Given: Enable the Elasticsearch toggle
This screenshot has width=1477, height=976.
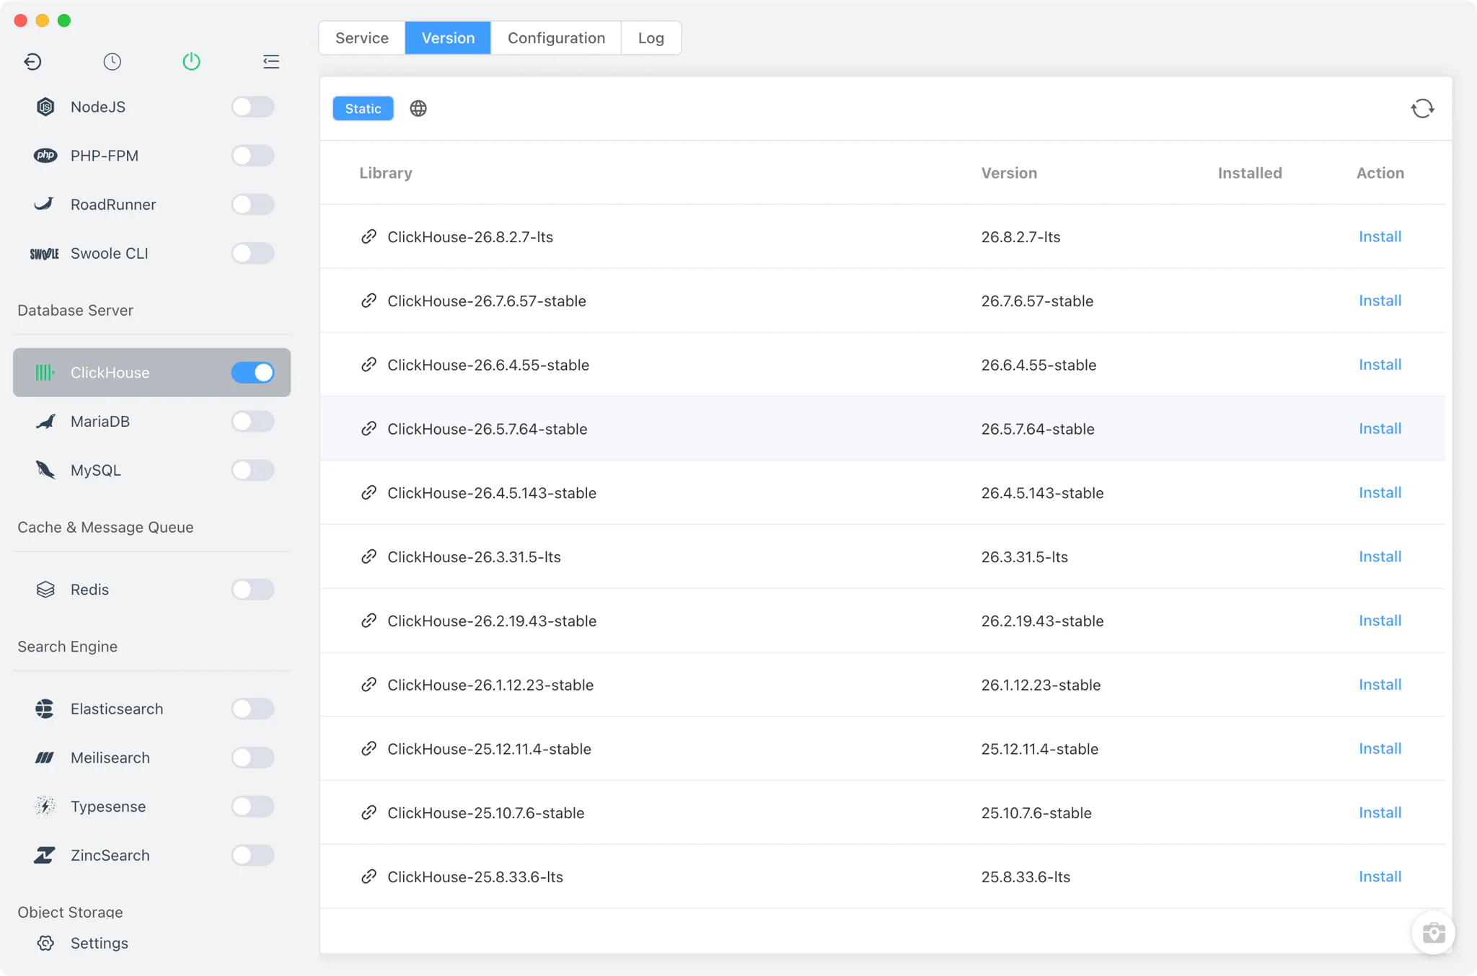Looking at the screenshot, I should (x=252, y=709).
